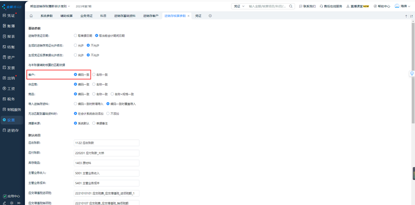Open the 账簿 sidebar module
This screenshot has height=205, width=415.
pyautogui.click(x=9, y=26)
